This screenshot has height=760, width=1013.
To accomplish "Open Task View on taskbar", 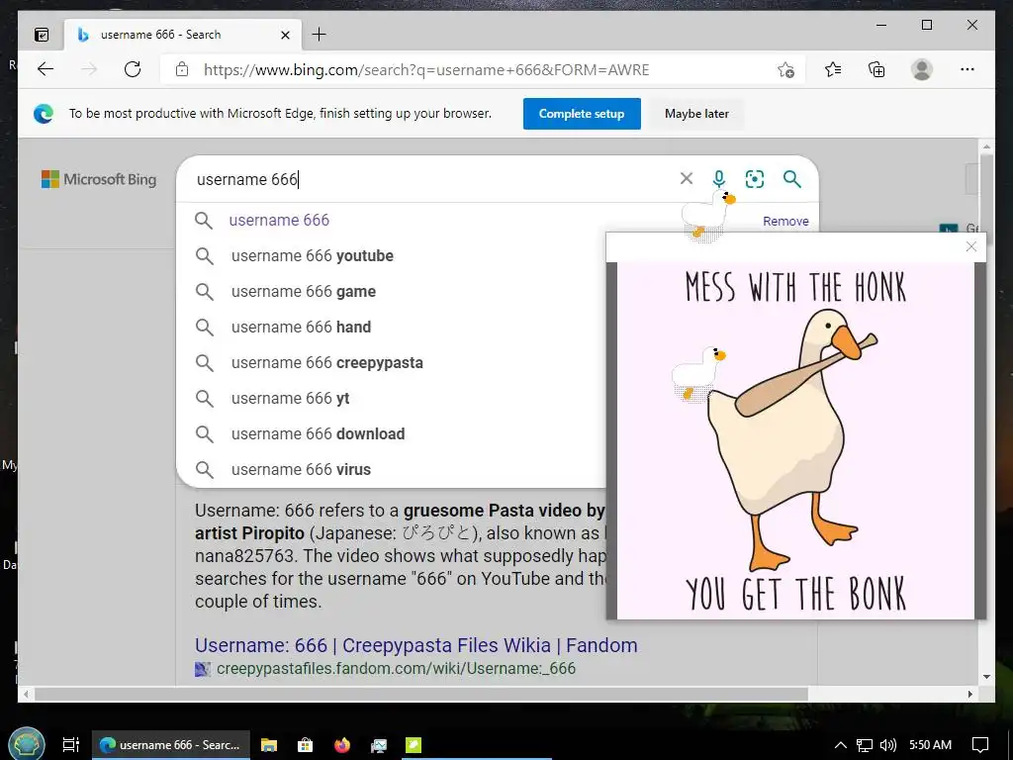I will (70, 744).
